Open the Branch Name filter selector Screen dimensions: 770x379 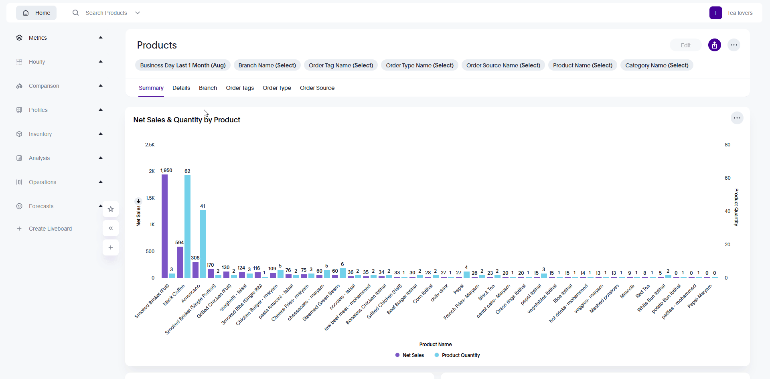(267, 65)
